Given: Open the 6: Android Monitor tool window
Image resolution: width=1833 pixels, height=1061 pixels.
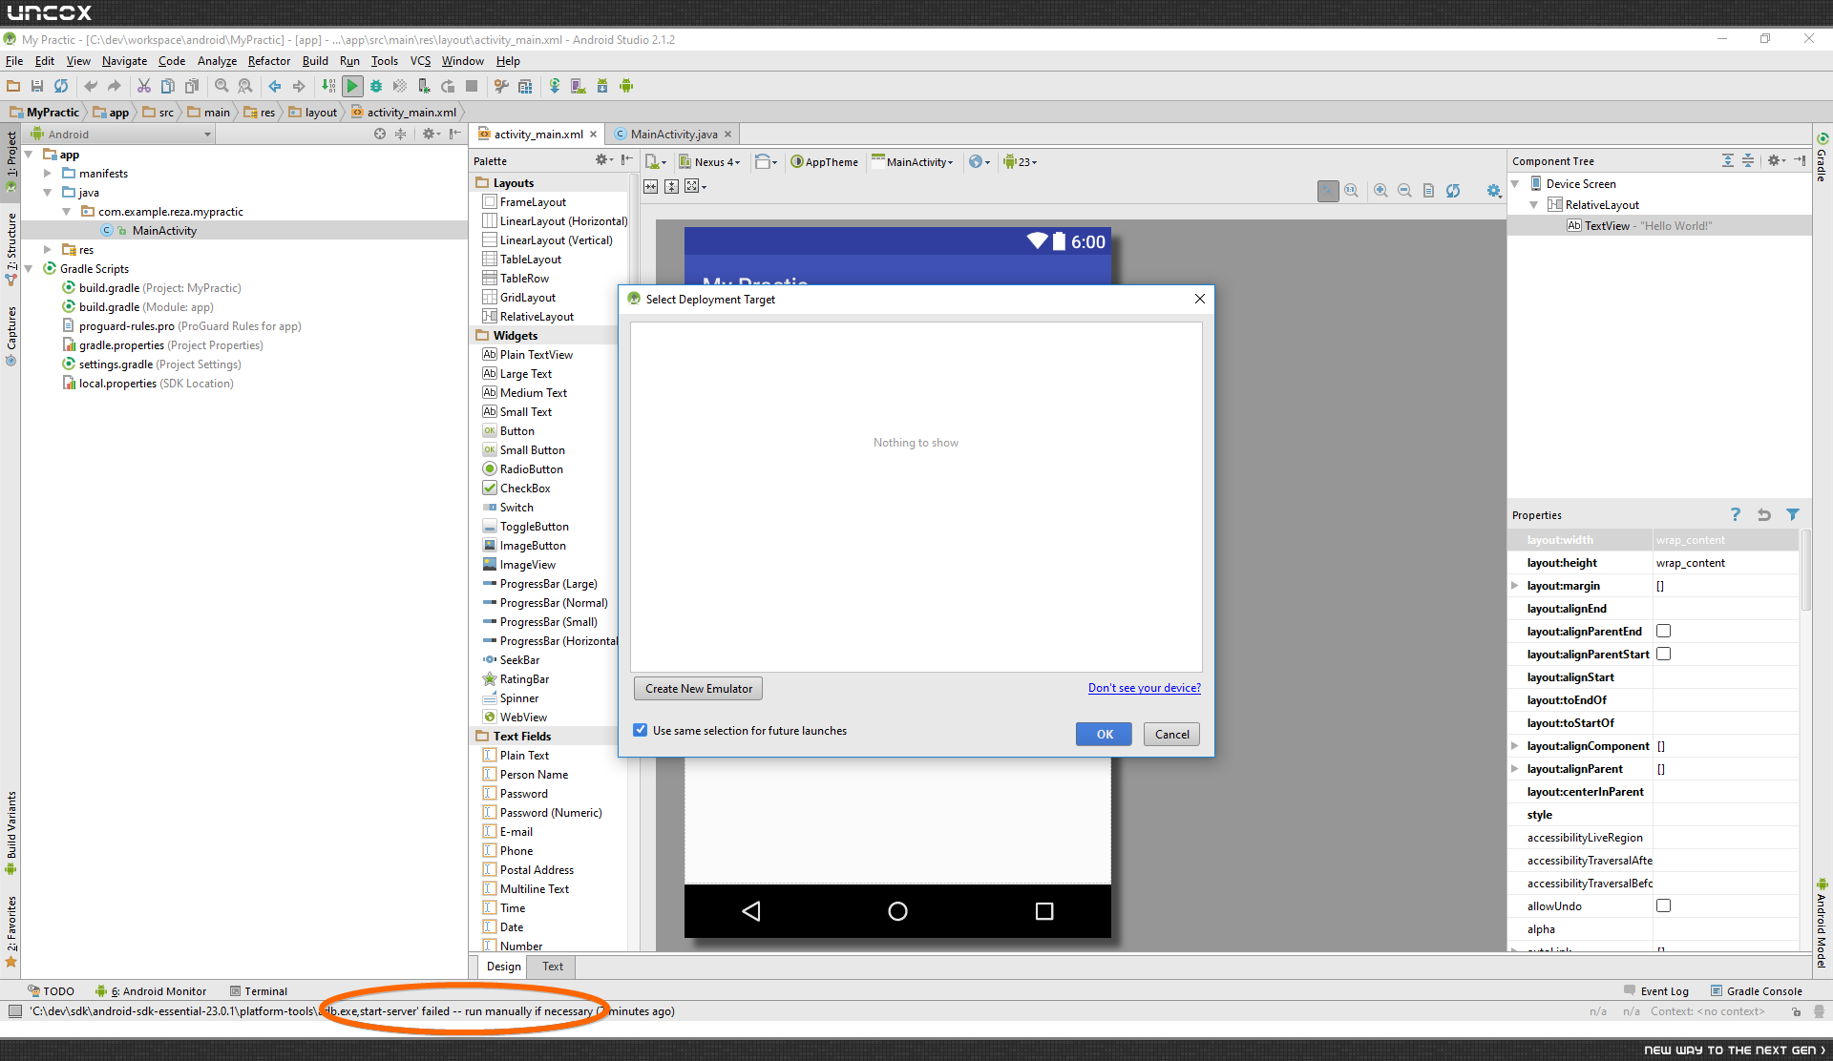Looking at the screenshot, I should tap(151, 991).
